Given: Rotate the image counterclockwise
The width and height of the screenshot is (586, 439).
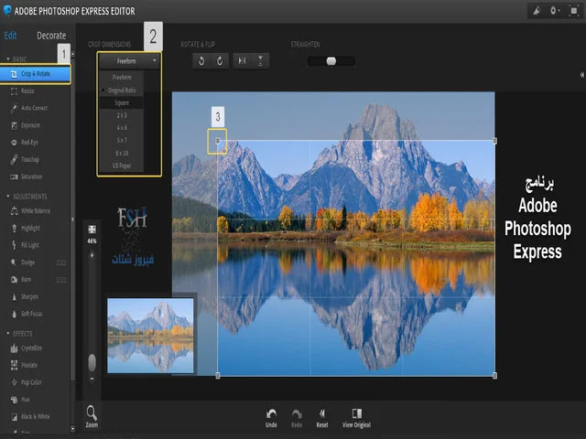Looking at the screenshot, I should click(x=201, y=61).
